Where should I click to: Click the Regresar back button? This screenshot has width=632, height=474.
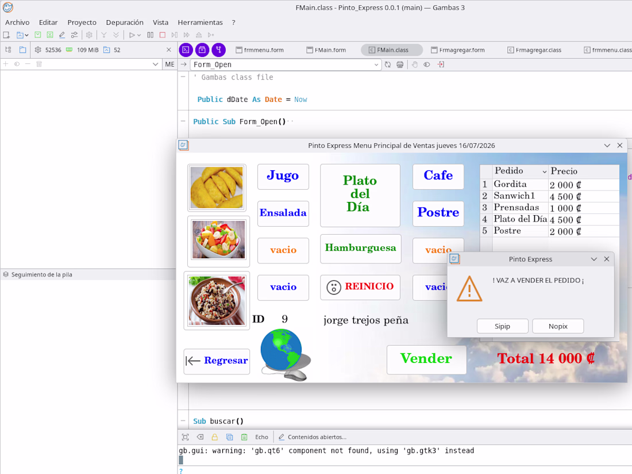[217, 361]
